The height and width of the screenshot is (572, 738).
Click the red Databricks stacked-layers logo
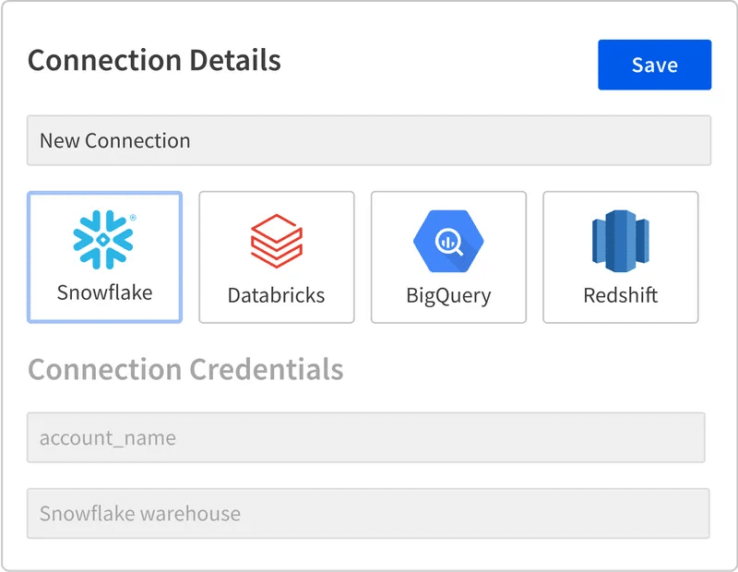(276, 241)
